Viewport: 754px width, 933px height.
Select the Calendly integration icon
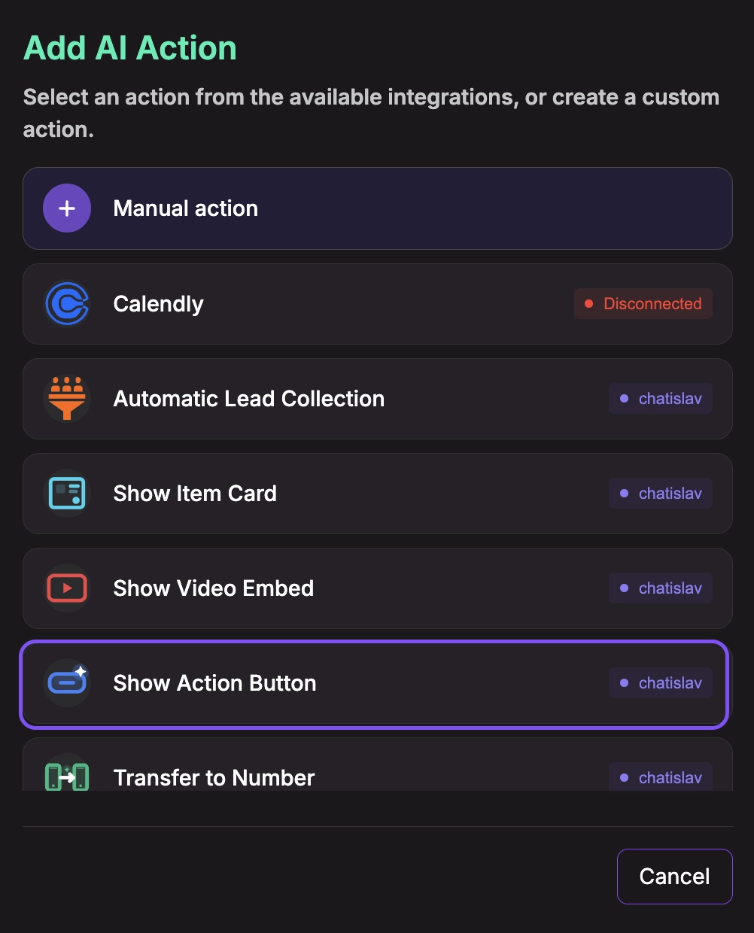[x=66, y=303]
